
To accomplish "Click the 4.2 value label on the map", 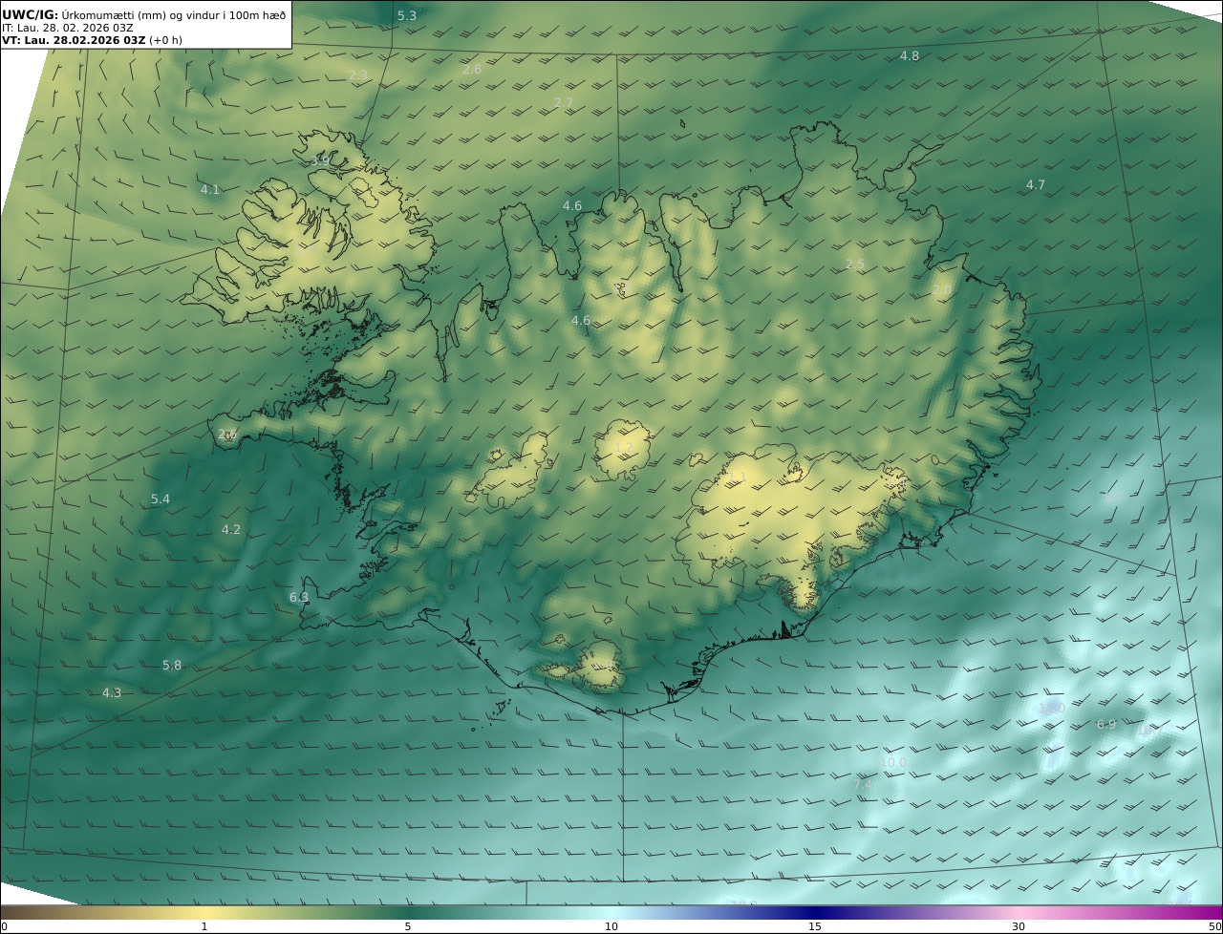I will pos(231,529).
